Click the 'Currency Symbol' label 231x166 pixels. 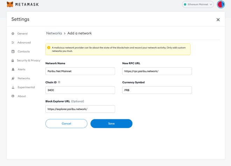pyautogui.click(x=133, y=82)
